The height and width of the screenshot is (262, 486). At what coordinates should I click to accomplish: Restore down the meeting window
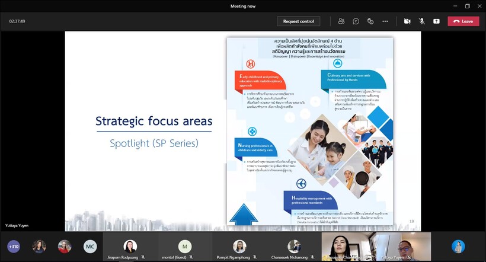click(x=466, y=6)
